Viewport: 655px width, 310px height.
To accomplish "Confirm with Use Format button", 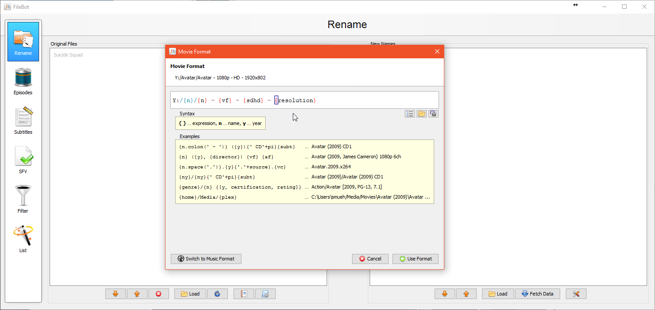I will 415,259.
